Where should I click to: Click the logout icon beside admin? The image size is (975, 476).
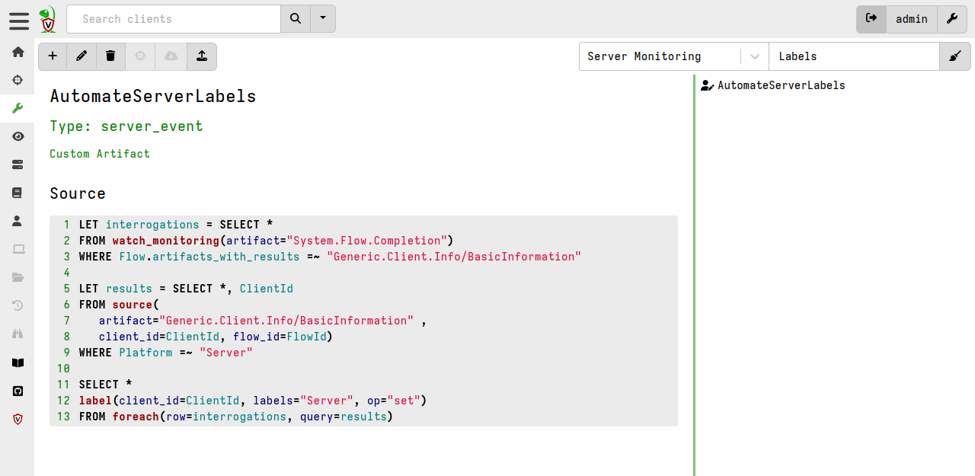[x=871, y=19]
